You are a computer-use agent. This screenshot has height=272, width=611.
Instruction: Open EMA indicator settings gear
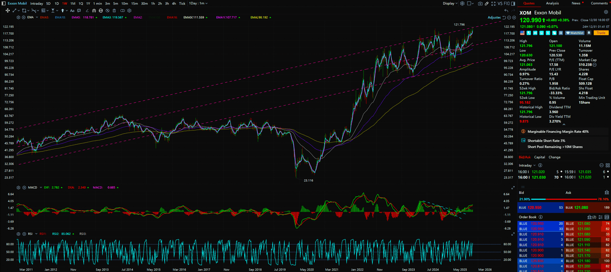point(18,18)
